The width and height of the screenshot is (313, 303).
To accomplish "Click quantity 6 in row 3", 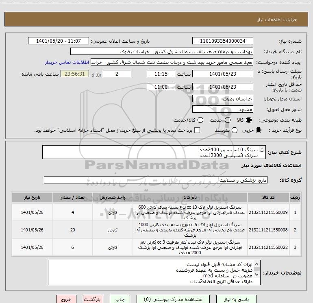I will (x=73, y=247).
